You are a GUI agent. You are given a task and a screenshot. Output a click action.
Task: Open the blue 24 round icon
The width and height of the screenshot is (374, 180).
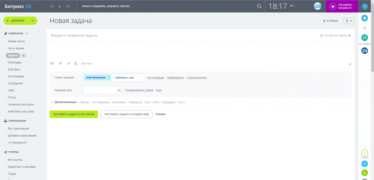pos(364,50)
